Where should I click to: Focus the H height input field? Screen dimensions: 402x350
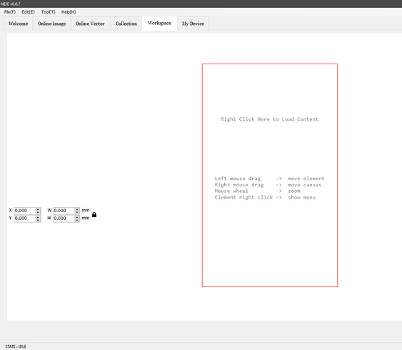coord(64,219)
